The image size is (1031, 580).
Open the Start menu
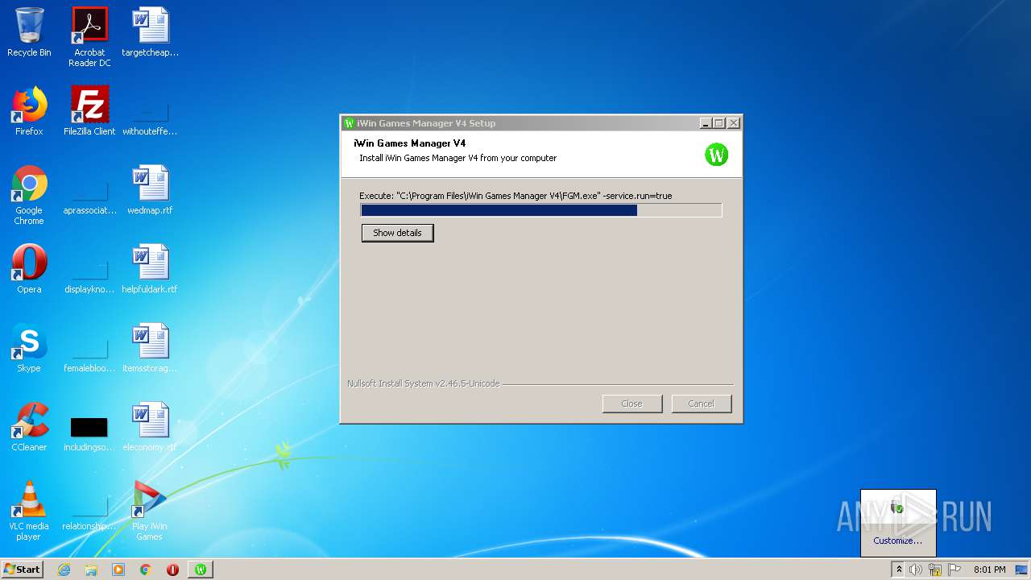[x=22, y=570]
